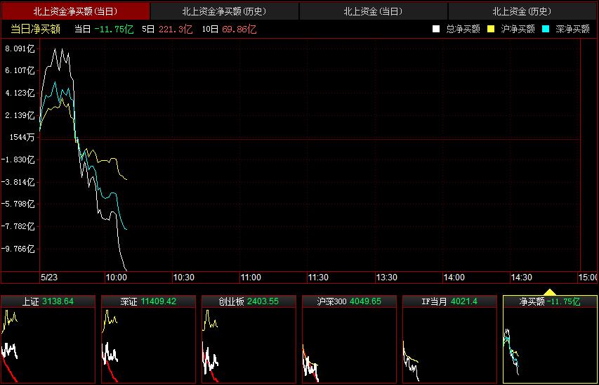Viewport: 599px width, 385px height.
Task: Toggle the cyan 深净买额 legend swatch
Action: point(546,30)
